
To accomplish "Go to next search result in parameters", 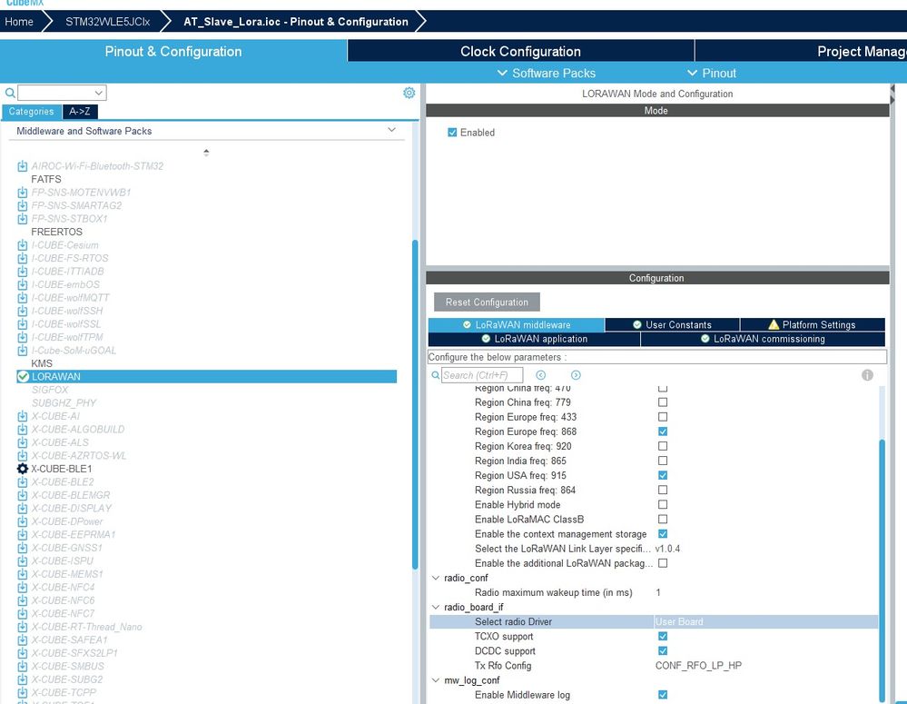I will (x=576, y=375).
